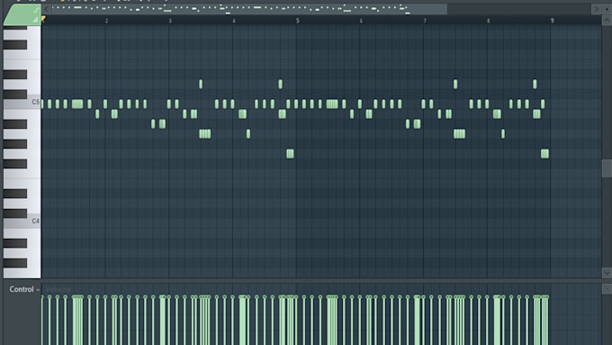Image resolution: width=612 pixels, height=345 pixels.
Task: Open the Control event type dropdown
Action: point(24,289)
